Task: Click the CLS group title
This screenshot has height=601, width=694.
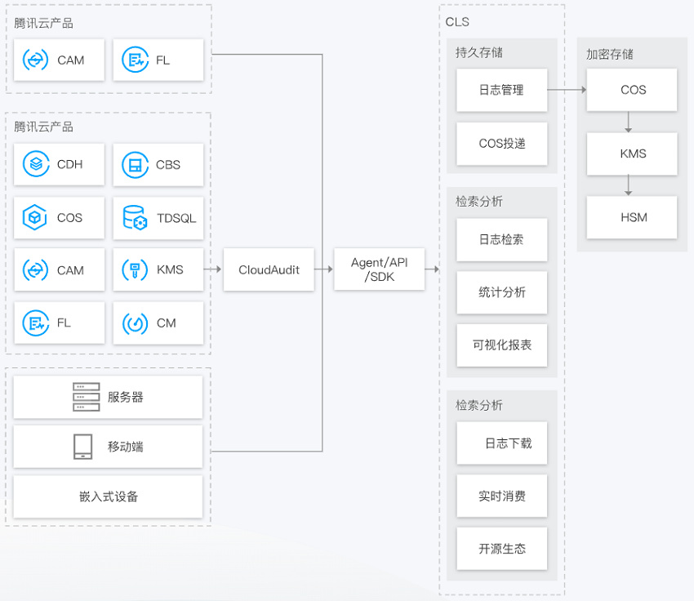Action: click(x=457, y=22)
